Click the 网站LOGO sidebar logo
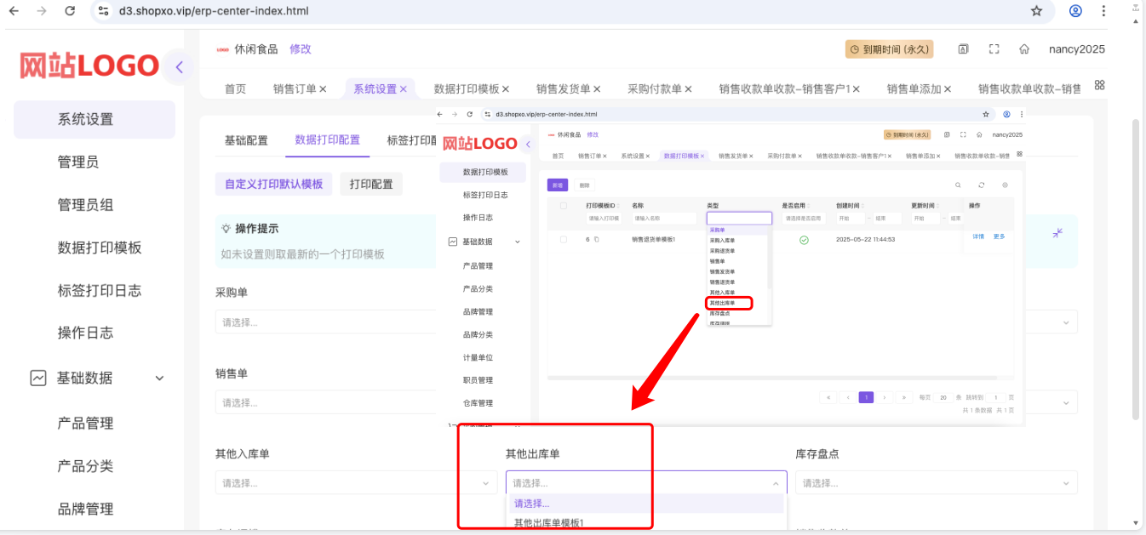This screenshot has width=1146, height=535. 89,65
